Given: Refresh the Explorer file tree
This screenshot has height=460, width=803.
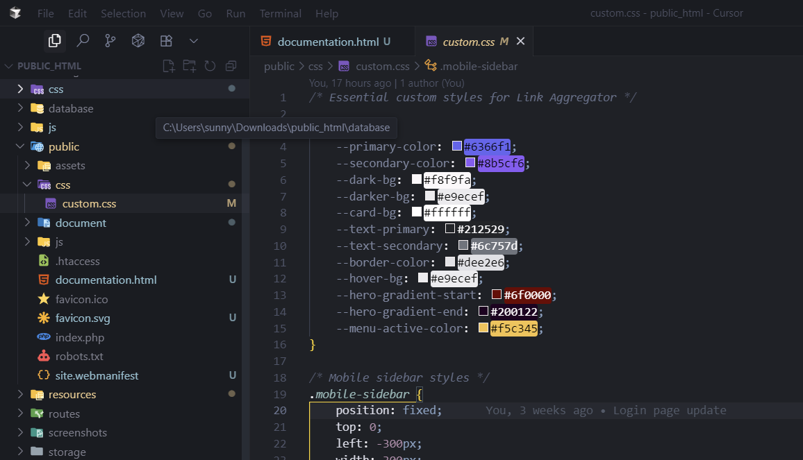Looking at the screenshot, I should (x=210, y=65).
